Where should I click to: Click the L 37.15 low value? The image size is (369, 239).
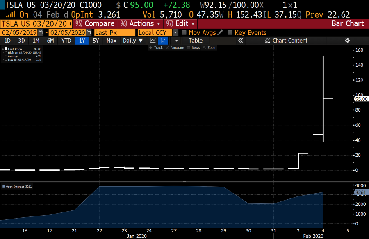(x=285, y=15)
